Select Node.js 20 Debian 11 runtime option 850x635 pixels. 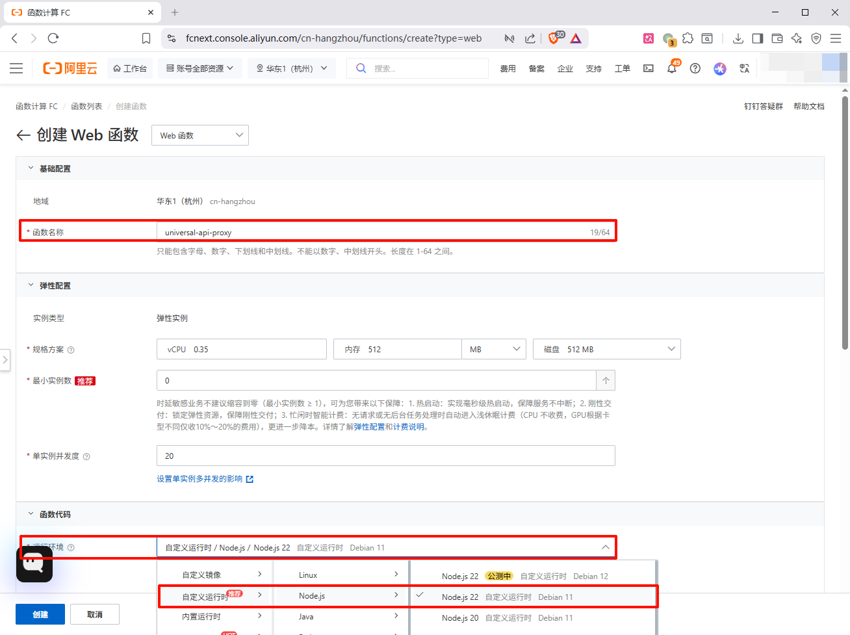tap(507, 617)
